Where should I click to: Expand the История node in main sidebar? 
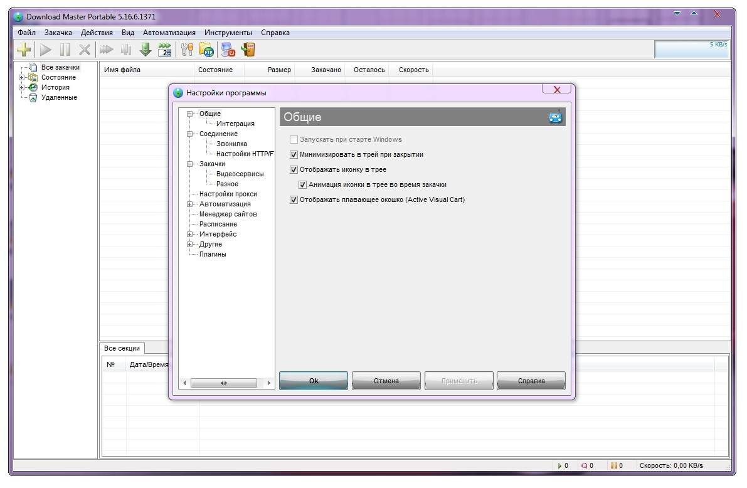(21, 87)
